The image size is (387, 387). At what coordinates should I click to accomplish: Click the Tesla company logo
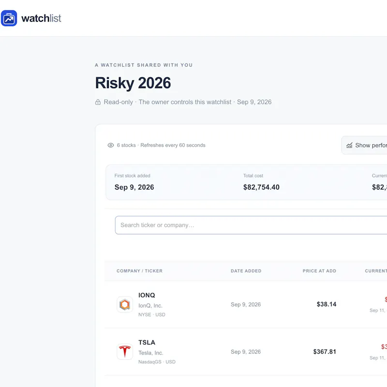(125, 352)
